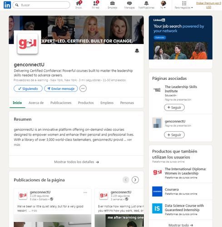This screenshot has width=222, height=227.
Task: Follow The Leadership Skills Institute
Action: (174, 108)
